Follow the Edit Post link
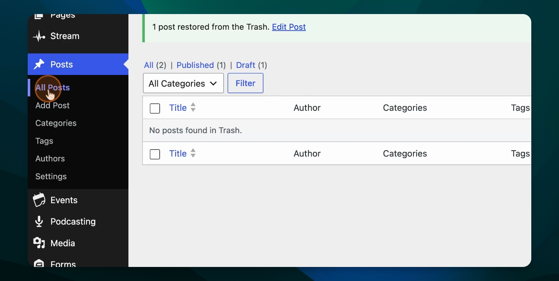Viewport: 559px width, 281px height. click(289, 27)
